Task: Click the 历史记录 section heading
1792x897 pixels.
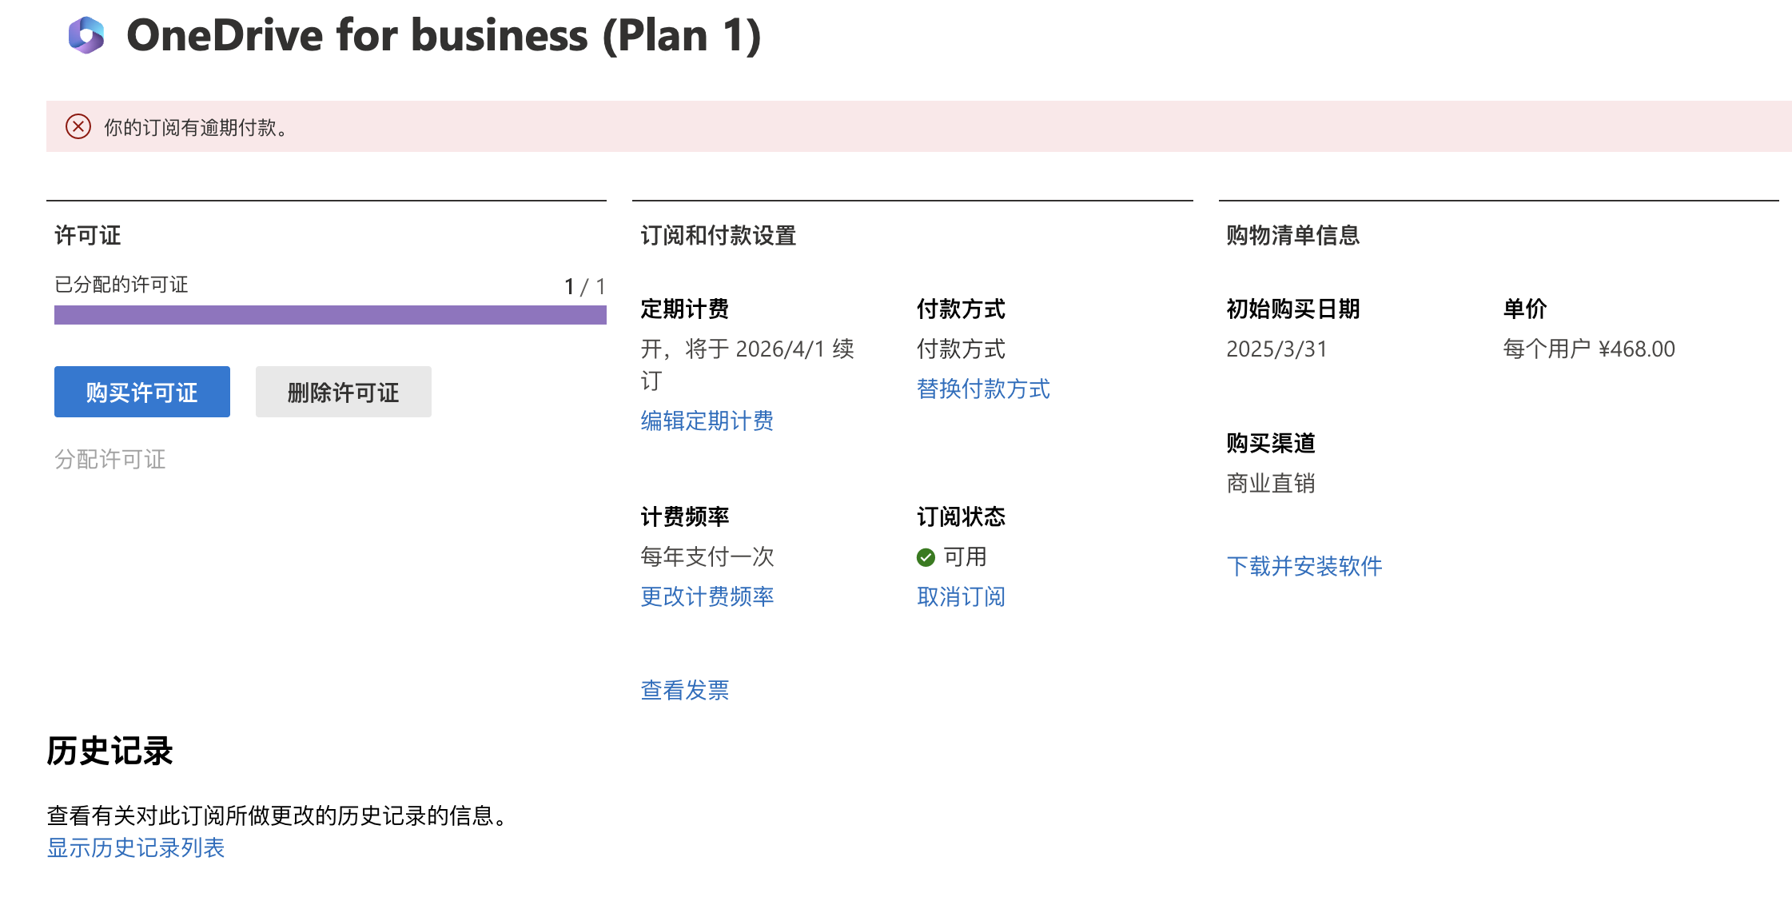Action: (x=110, y=751)
